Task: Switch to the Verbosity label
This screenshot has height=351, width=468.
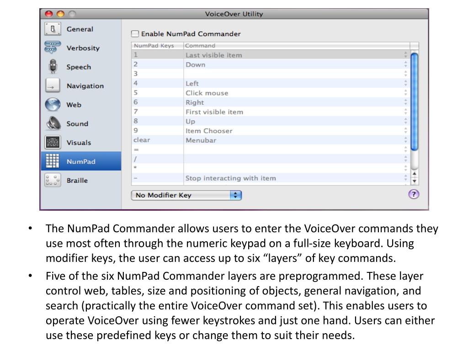Action: pyautogui.click(x=83, y=48)
